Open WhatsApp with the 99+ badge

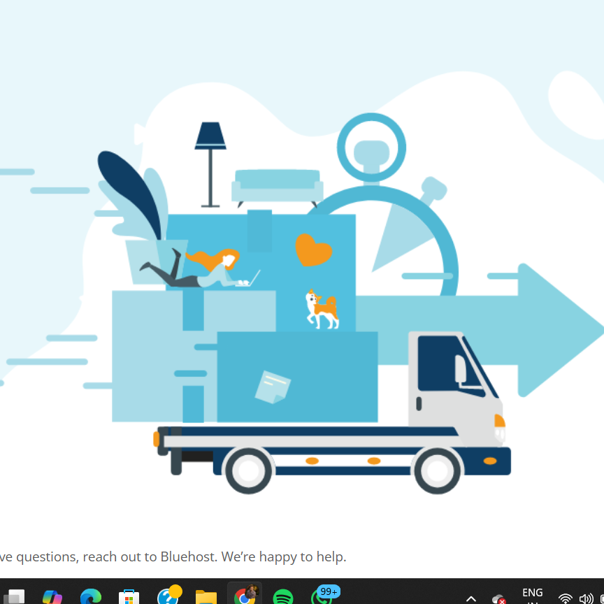(x=324, y=595)
